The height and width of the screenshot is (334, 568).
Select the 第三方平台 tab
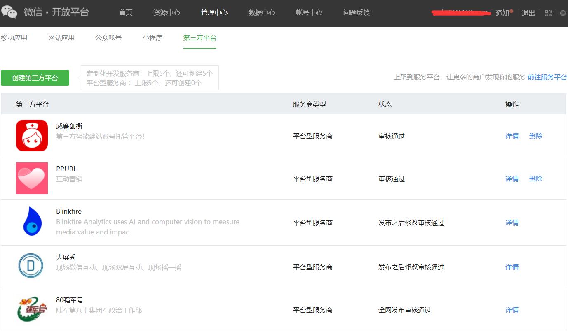pos(200,37)
